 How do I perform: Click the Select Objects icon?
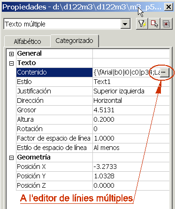tap(154, 24)
